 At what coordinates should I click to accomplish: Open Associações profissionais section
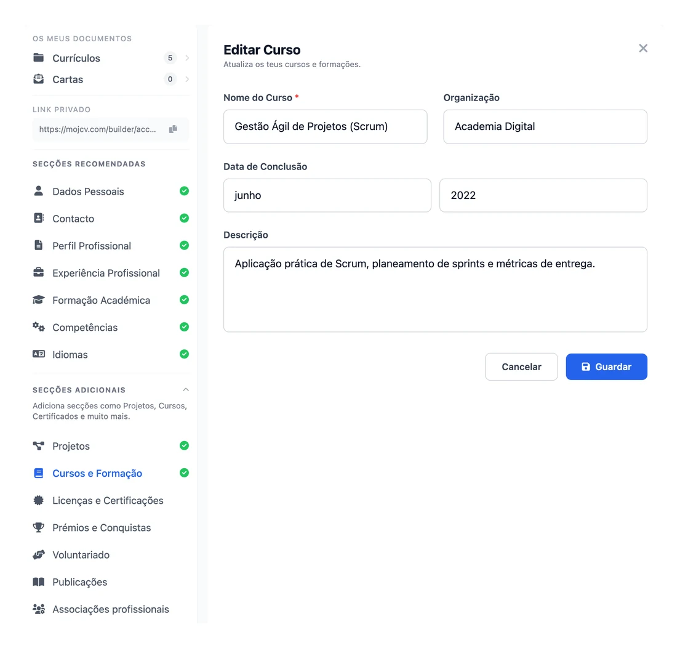pyautogui.click(x=111, y=609)
